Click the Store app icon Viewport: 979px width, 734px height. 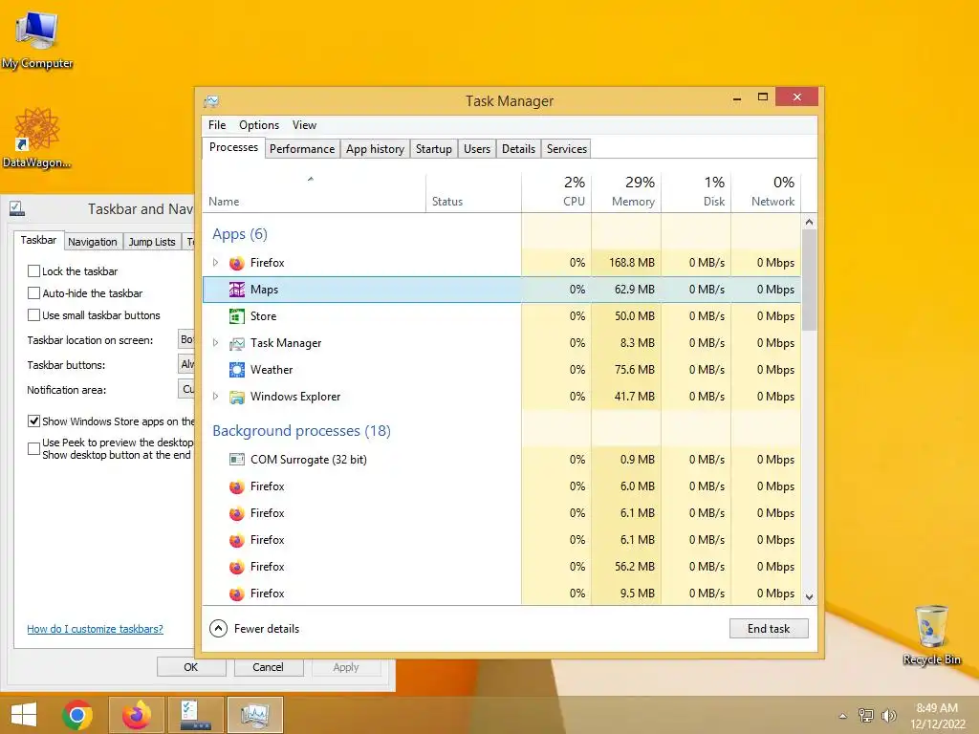tap(237, 316)
